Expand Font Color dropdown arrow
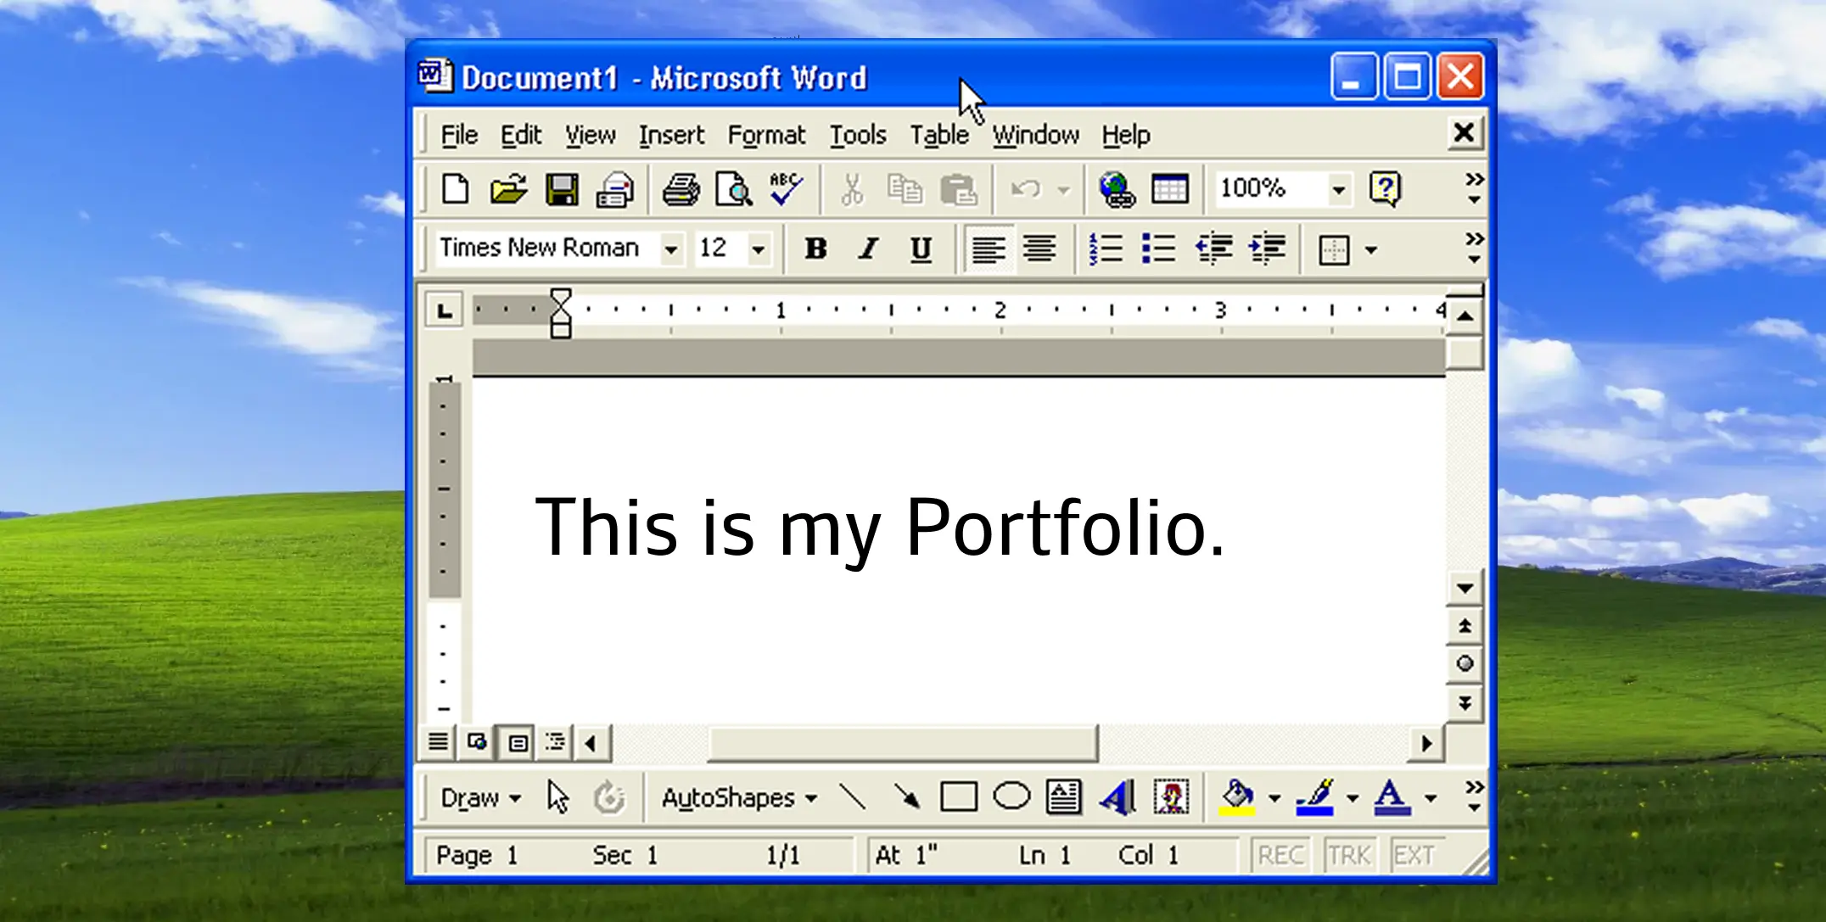This screenshot has height=922, width=1826. (1430, 798)
